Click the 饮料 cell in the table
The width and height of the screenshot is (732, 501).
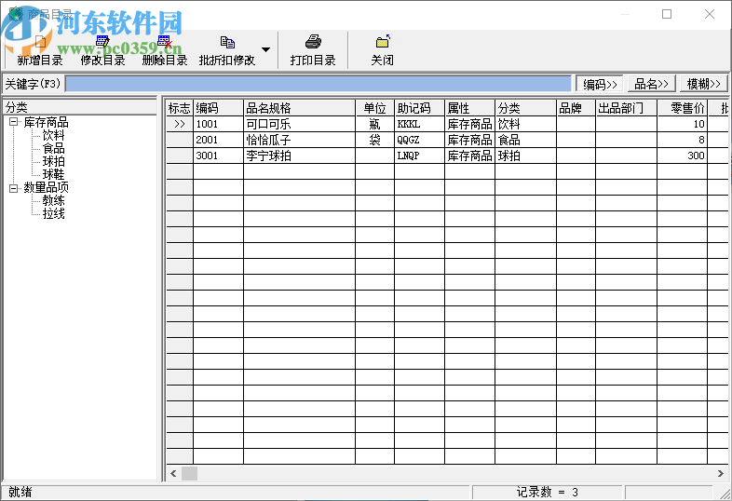[x=525, y=124]
